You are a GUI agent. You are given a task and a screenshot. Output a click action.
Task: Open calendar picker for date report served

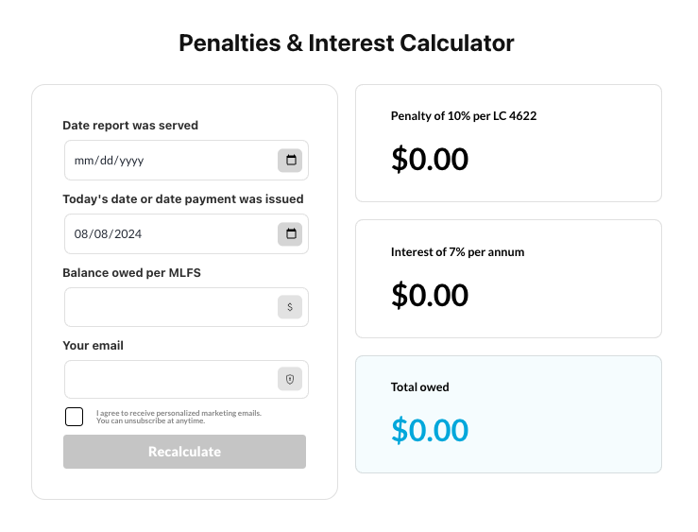[x=290, y=161]
